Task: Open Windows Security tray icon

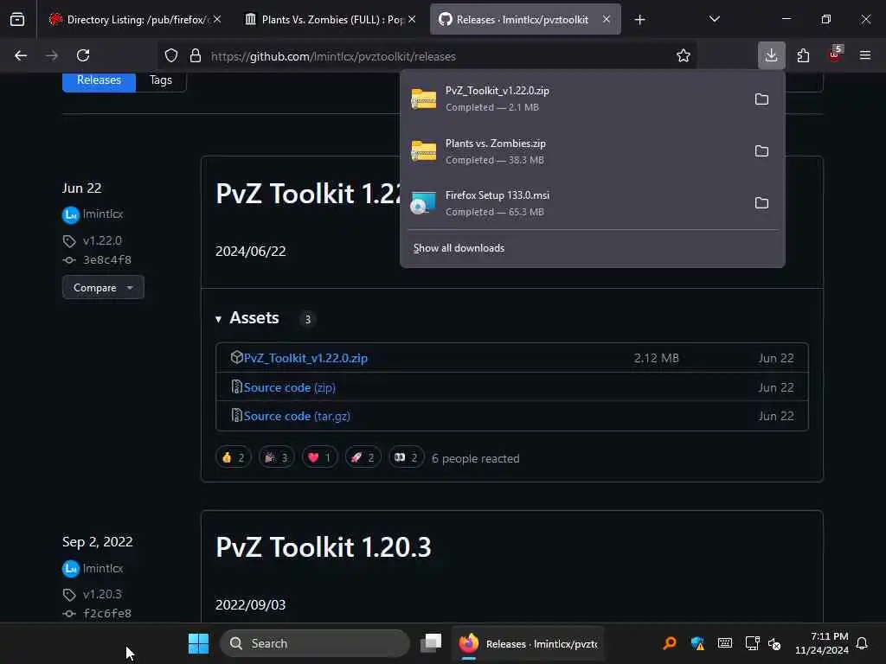Action: pyautogui.click(x=697, y=643)
